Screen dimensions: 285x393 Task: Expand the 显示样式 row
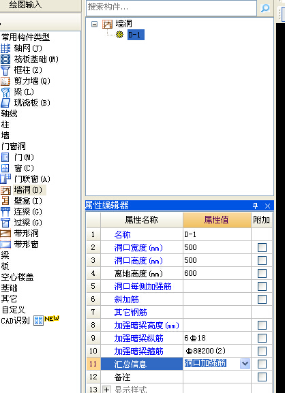click(106, 390)
